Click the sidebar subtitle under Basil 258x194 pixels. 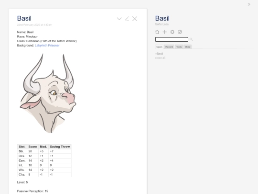point(162,24)
